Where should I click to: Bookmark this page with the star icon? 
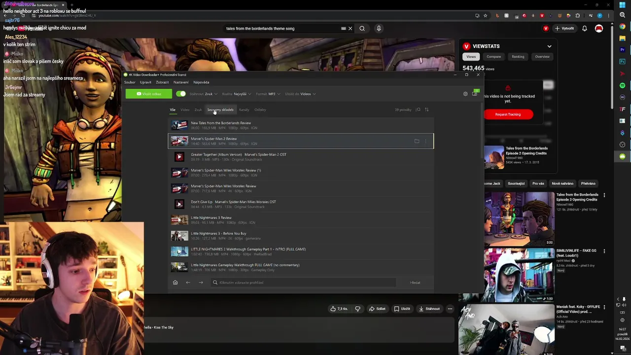[485, 15]
